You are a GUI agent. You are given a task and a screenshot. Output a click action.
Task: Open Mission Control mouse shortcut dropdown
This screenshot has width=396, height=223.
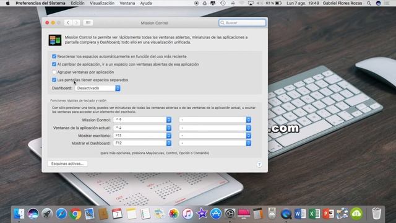[x=215, y=120]
